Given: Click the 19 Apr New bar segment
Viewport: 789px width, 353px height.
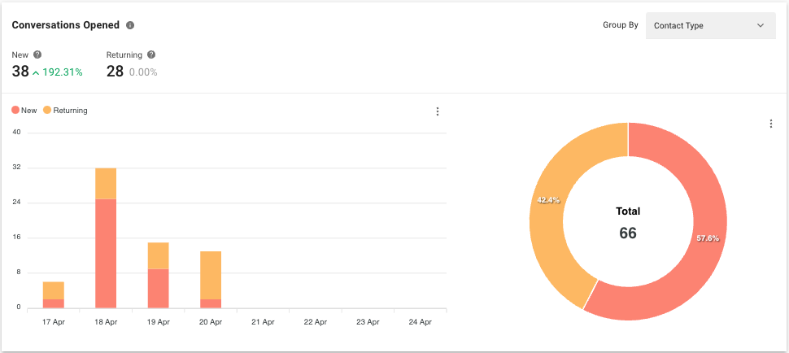Looking at the screenshot, I should (158, 288).
